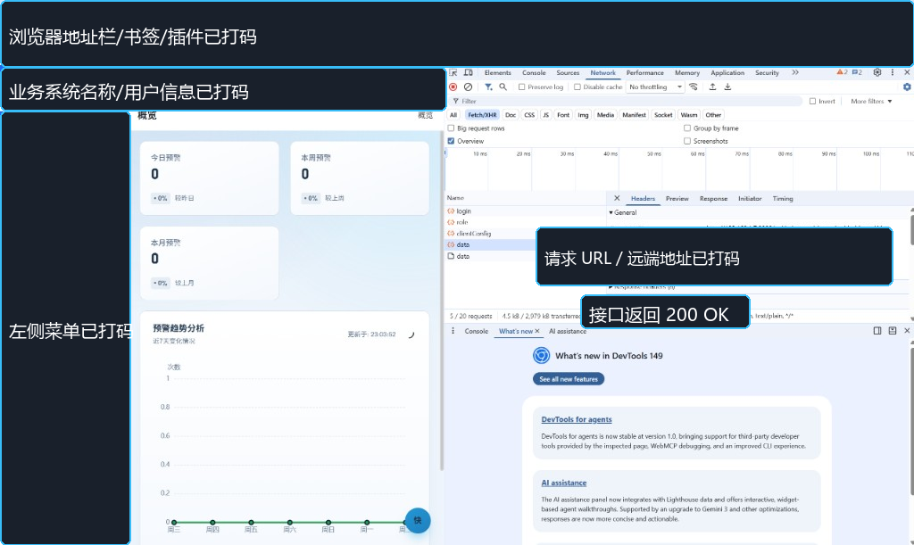
Task: Clear the network log
Action: pyautogui.click(x=468, y=87)
